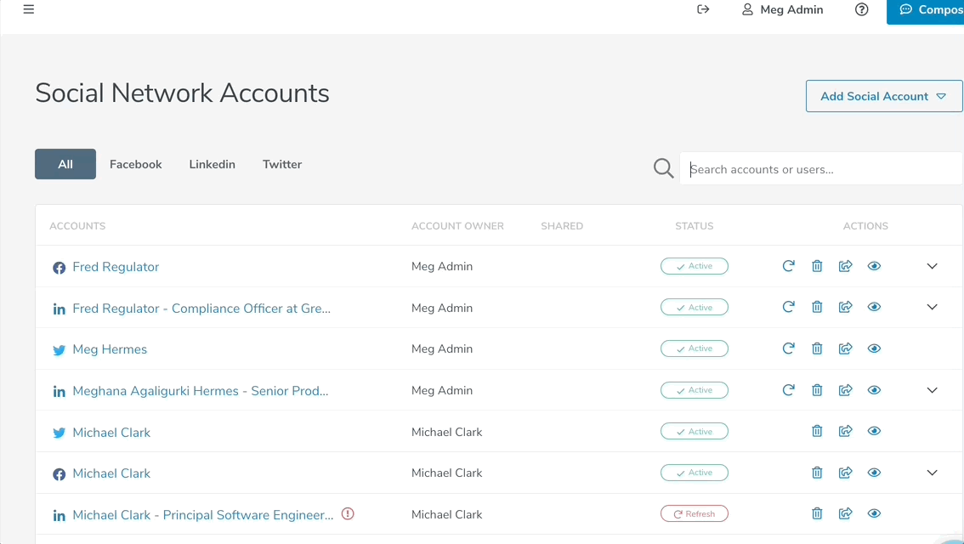Toggle eye icon for Michael Clark Facebook row
The height and width of the screenshot is (544, 964).
tap(874, 473)
